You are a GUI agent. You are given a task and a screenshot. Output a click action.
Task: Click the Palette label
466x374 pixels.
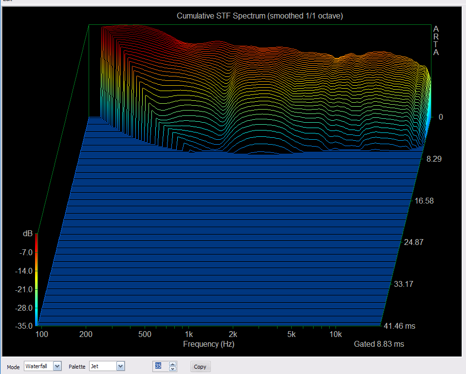(x=77, y=367)
